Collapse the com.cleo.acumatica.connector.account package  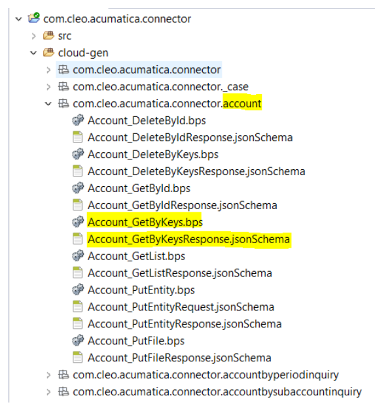point(48,104)
